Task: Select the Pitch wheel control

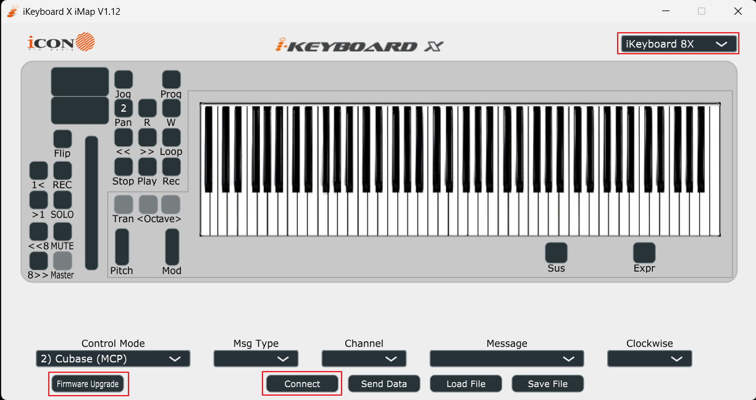Action: [122, 247]
